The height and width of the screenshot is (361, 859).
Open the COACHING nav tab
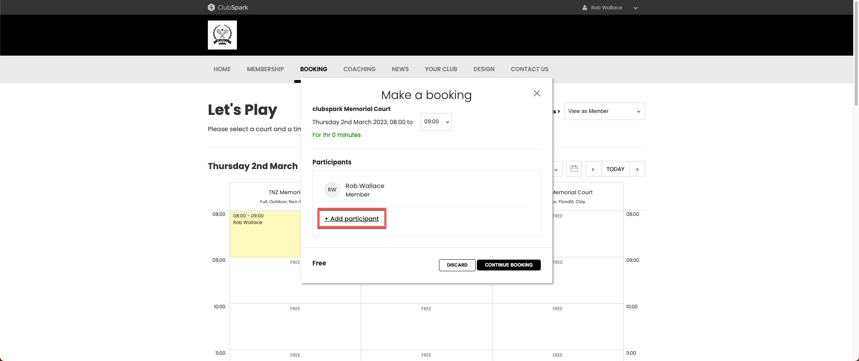pyautogui.click(x=359, y=69)
